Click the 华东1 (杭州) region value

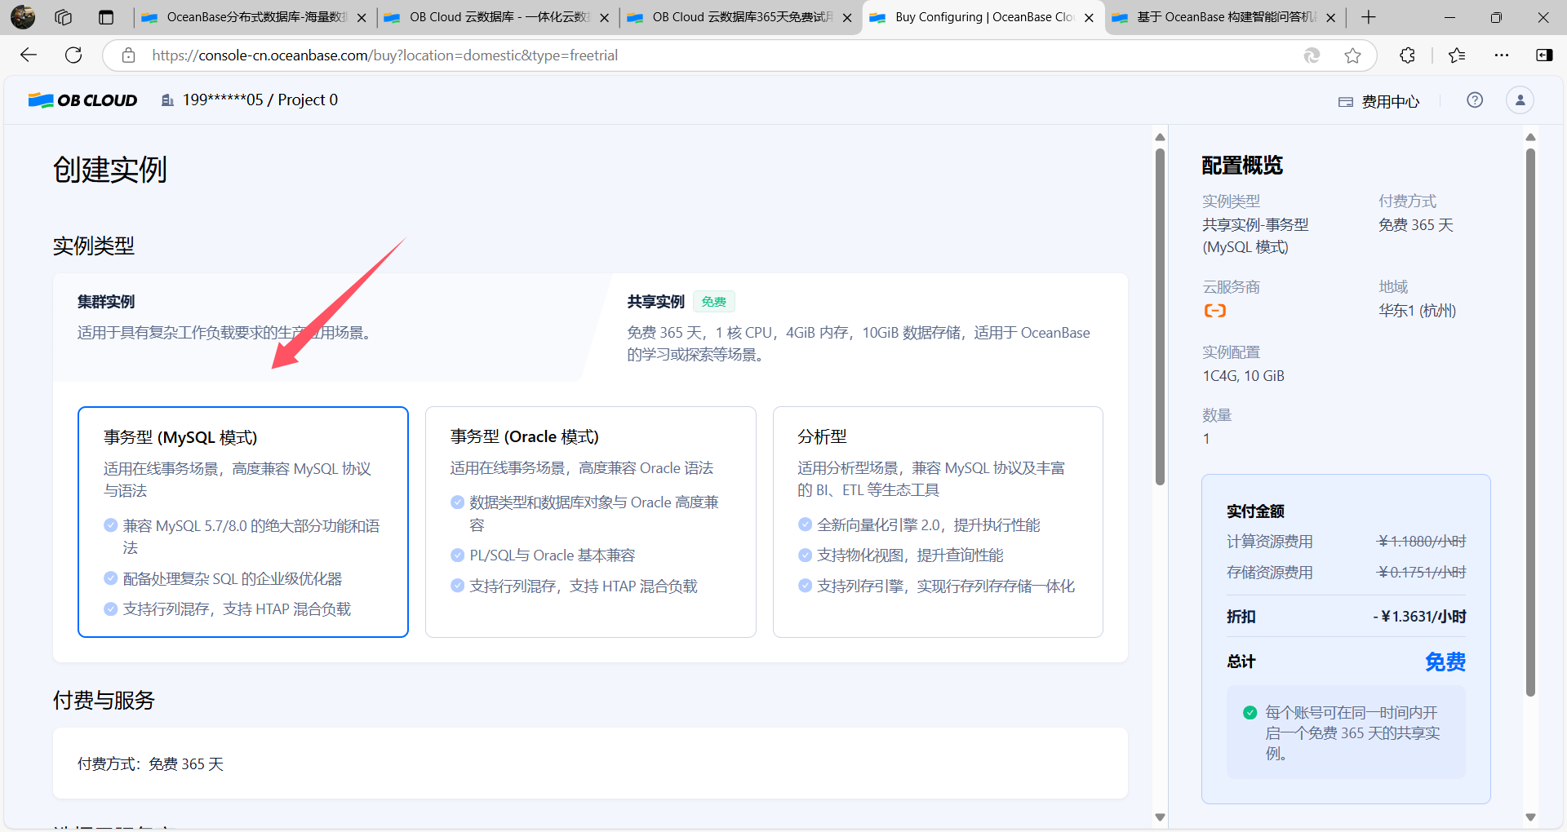pyautogui.click(x=1417, y=311)
